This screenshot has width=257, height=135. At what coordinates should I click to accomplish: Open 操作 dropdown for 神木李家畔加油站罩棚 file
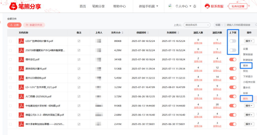tap(249, 124)
